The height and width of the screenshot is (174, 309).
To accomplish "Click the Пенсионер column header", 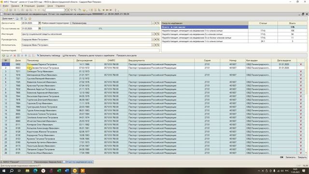I will 50,60.
